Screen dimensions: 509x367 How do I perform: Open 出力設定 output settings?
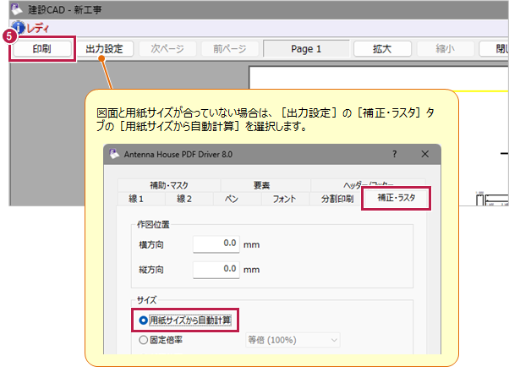[x=105, y=49]
